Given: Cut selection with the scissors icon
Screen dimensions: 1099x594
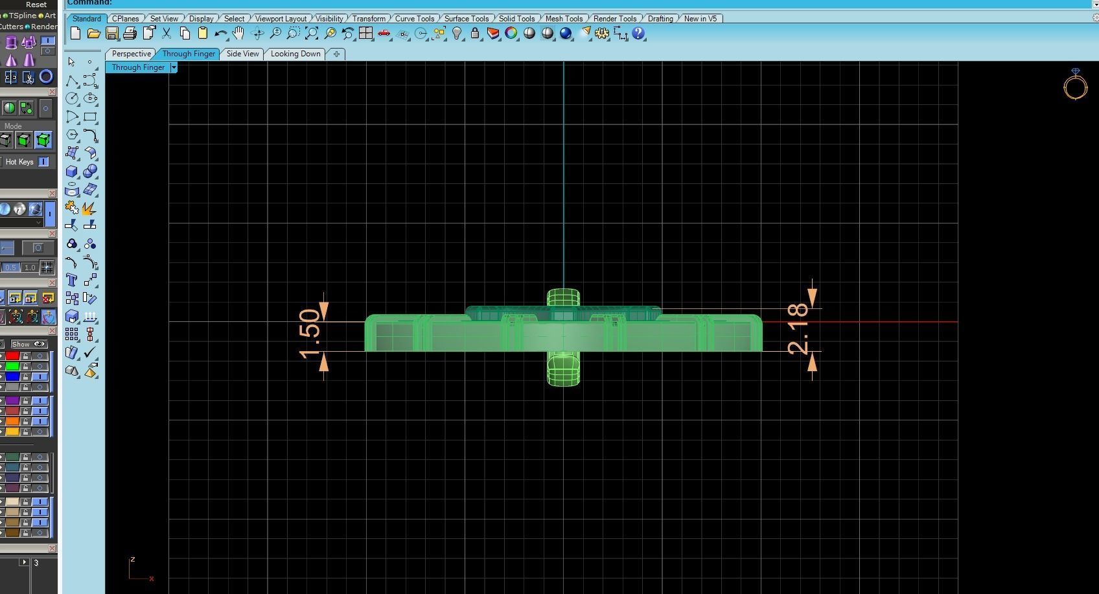Looking at the screenshot, I should click(167, 34).
